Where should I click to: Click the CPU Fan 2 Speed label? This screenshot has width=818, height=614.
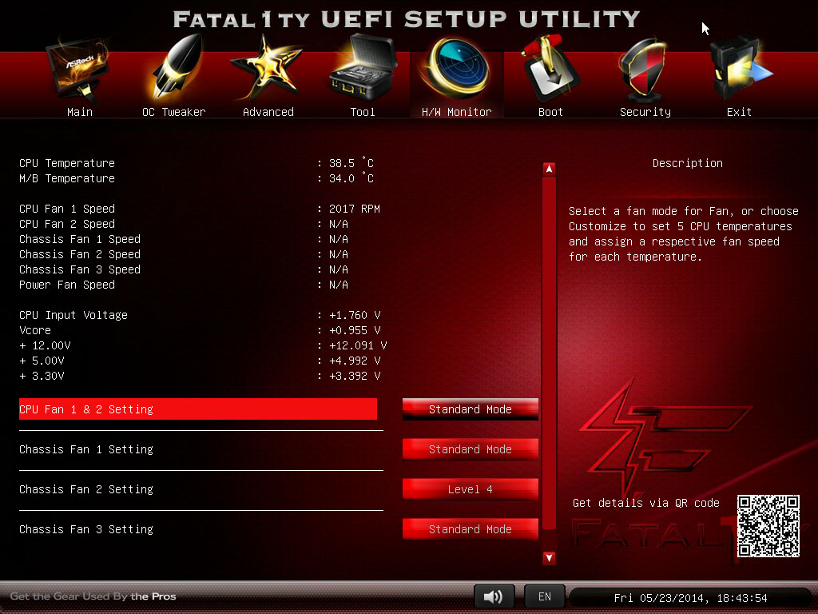(x=67, y=224)
